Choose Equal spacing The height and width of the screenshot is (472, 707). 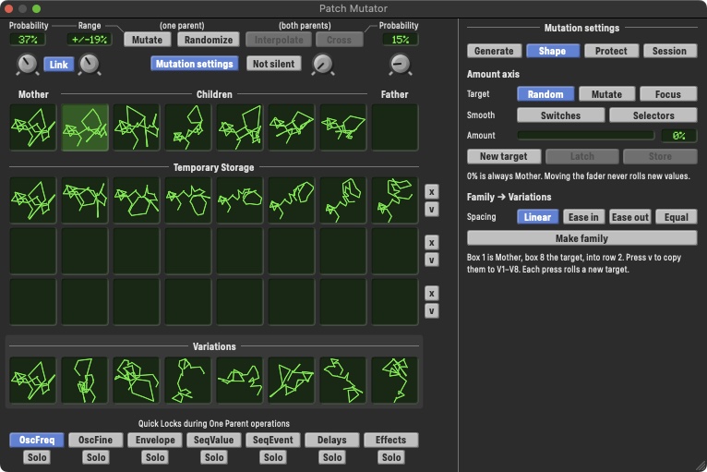(677, 216)
